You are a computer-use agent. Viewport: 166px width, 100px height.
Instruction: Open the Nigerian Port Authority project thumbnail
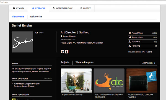(76, 81)
